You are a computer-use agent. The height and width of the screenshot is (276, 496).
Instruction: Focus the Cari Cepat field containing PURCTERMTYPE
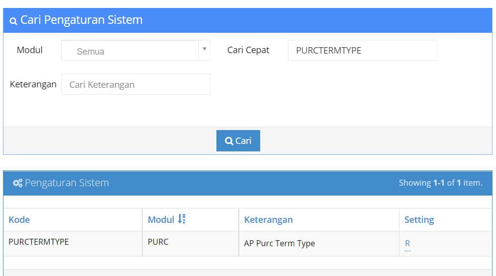363,50
